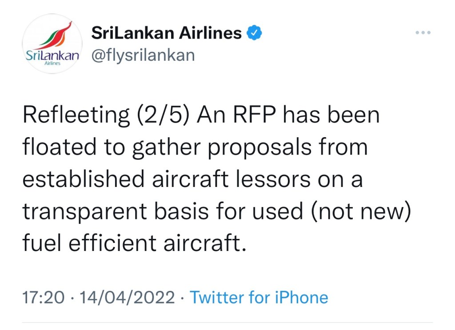The image size is (455, 330).
Task: Click the blue verified badge
Action: point(254,33)
